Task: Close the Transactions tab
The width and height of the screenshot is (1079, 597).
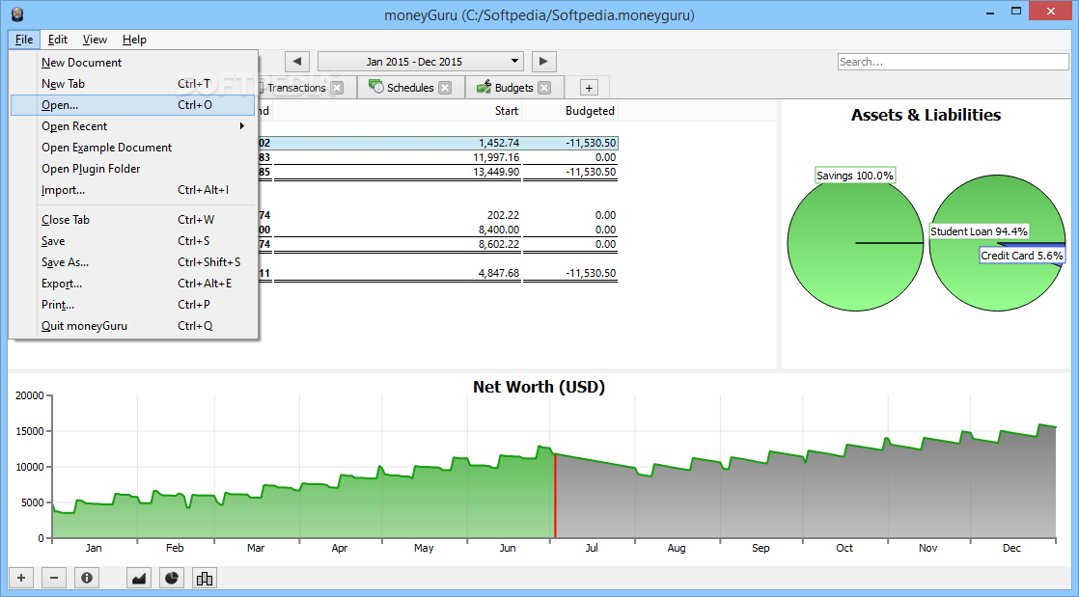Action: (x=337, y=88)
